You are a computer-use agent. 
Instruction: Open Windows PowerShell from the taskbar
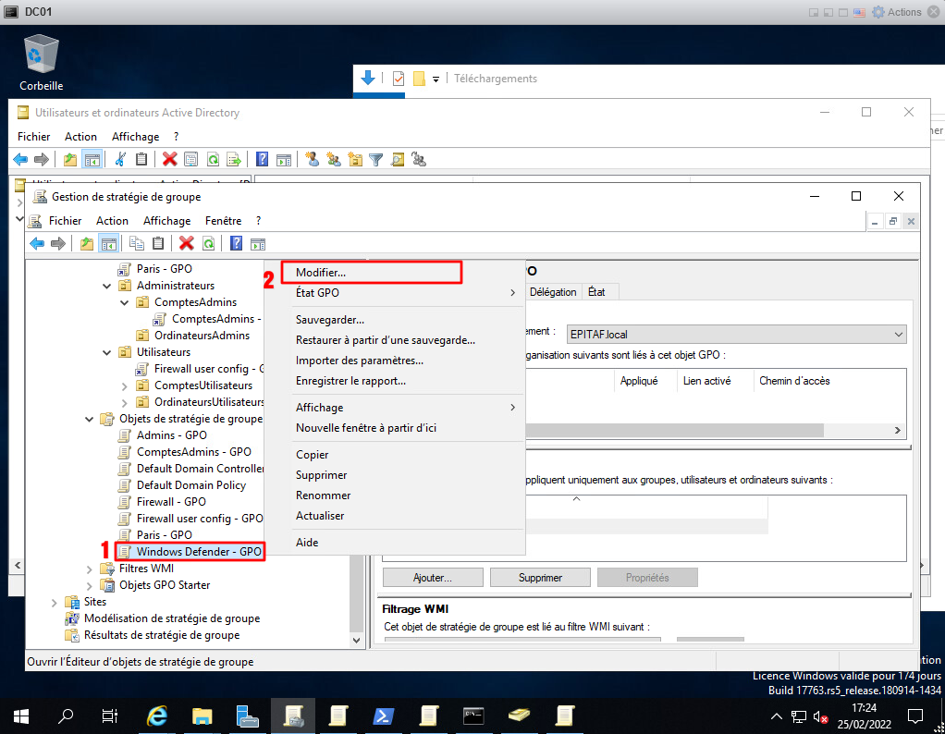[x=384, y=716]
